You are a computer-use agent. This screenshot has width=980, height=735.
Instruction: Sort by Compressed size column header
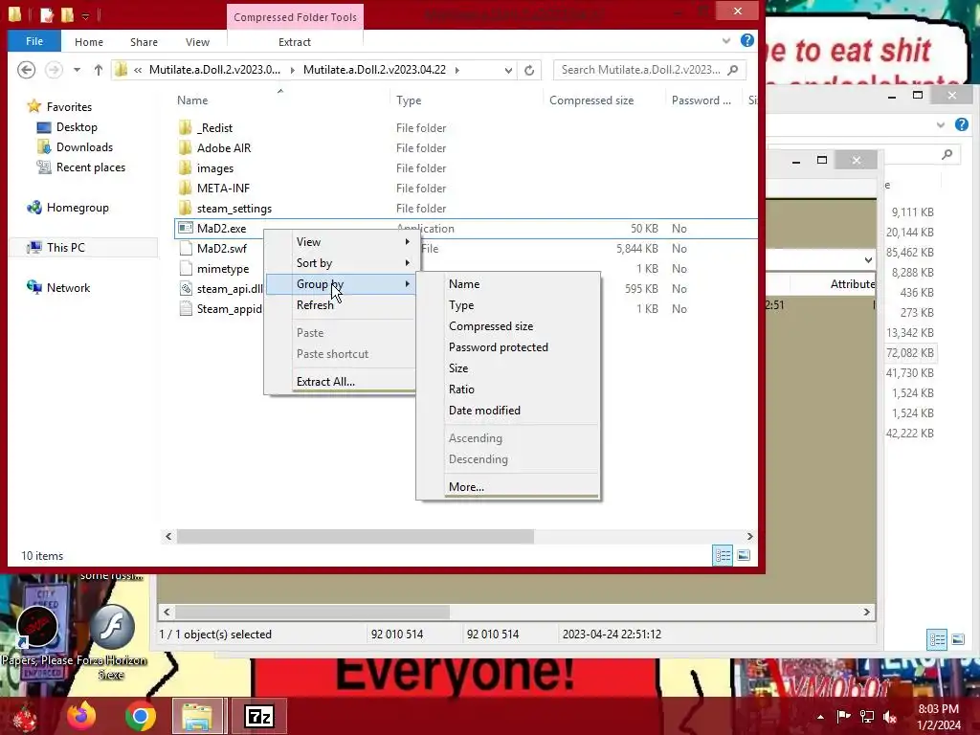point(591,100)
